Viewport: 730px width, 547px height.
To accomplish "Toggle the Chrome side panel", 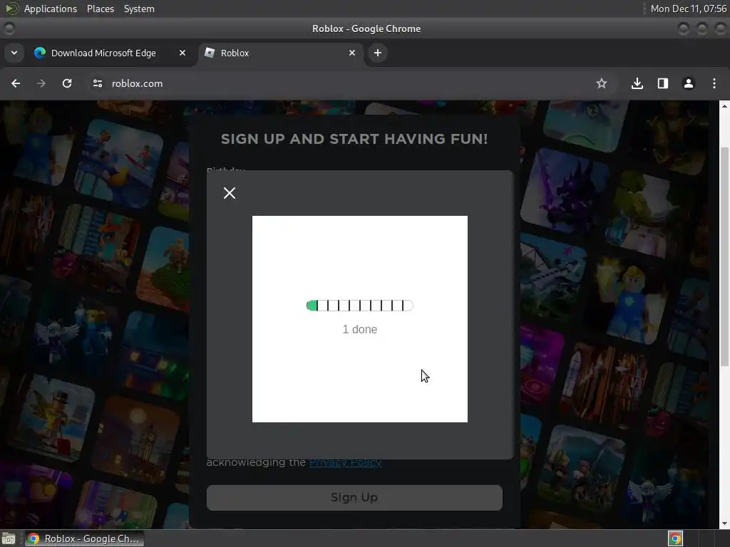I will tap(663, 83).
